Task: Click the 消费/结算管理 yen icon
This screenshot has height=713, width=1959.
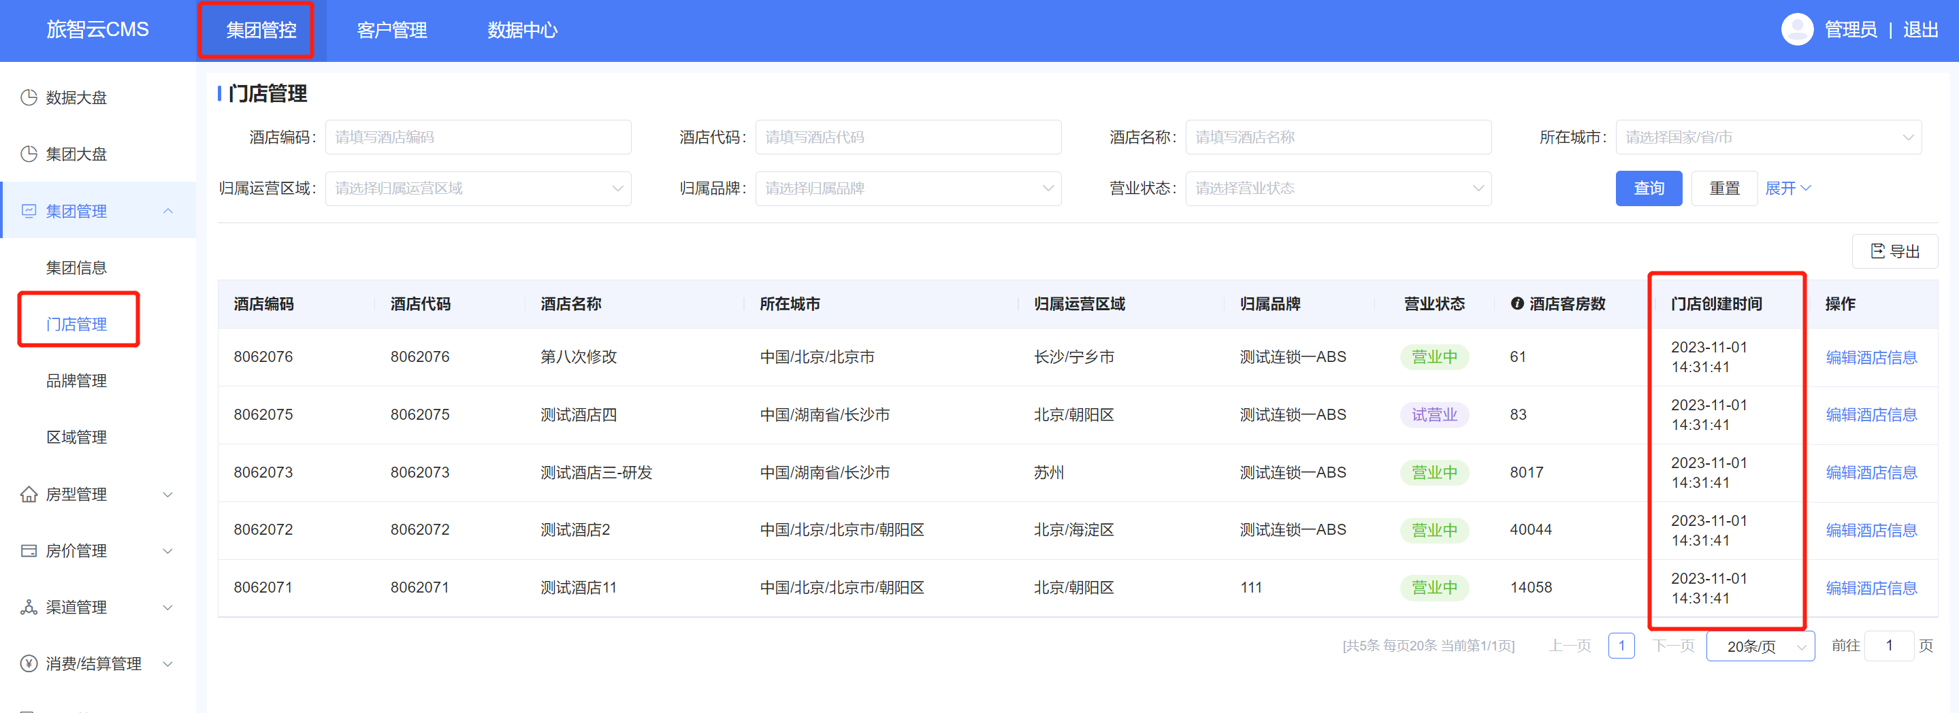Action: click(x=29, y=663)
